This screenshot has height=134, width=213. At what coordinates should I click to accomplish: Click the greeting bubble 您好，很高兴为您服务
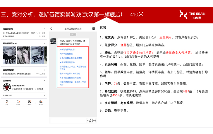tap(73, 42)
